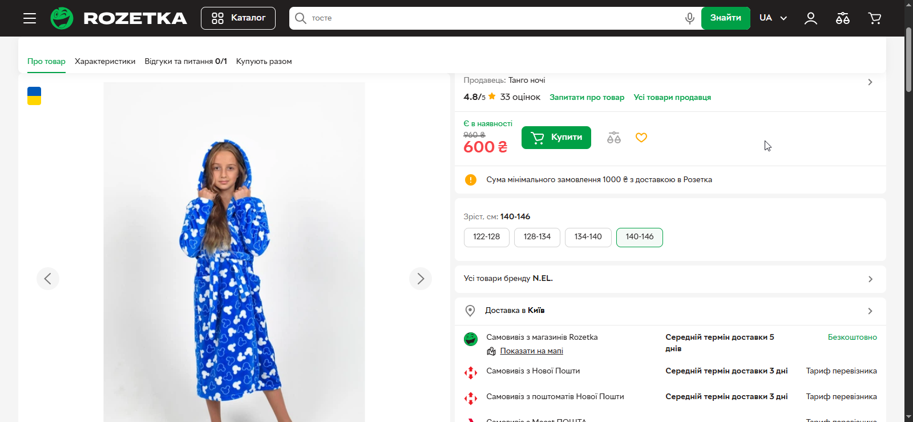Expand all N.EL. brand products
Viewport: 913px width, 422px height.
[670, 279]
